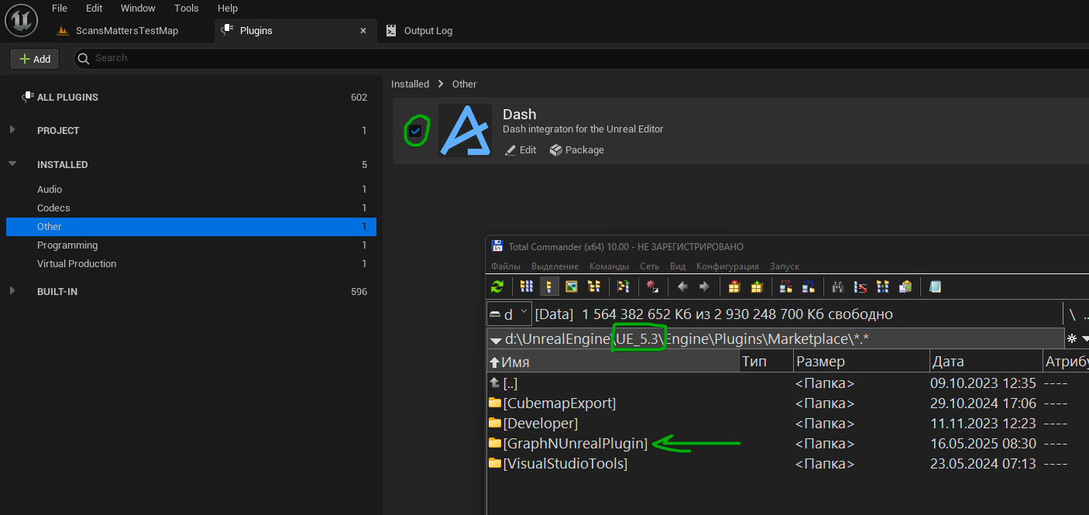Open the Help menu
This screenshot has width=1089, height=515.
[x=228, y=8]
